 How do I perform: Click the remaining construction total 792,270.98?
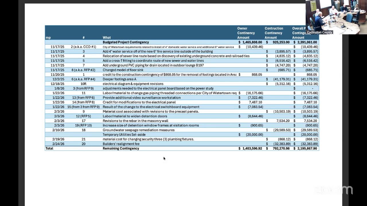coord(278,148)
